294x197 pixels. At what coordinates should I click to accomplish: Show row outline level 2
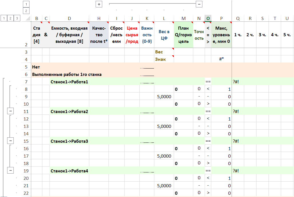(x=11, y=18)
